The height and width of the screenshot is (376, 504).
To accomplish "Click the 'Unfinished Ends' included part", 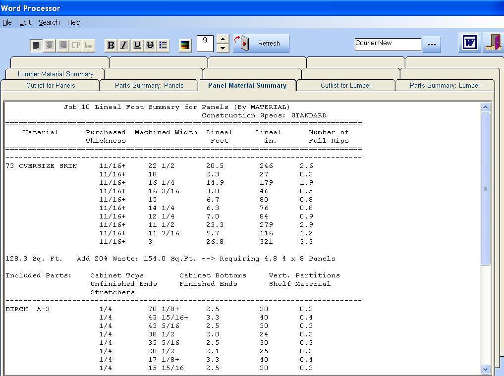I will point(124,284).
